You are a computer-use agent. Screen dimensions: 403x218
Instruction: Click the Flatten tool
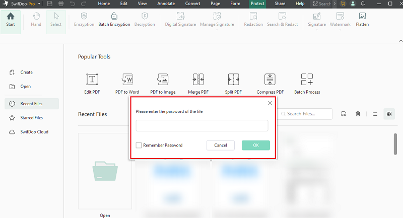coord(362,20)
